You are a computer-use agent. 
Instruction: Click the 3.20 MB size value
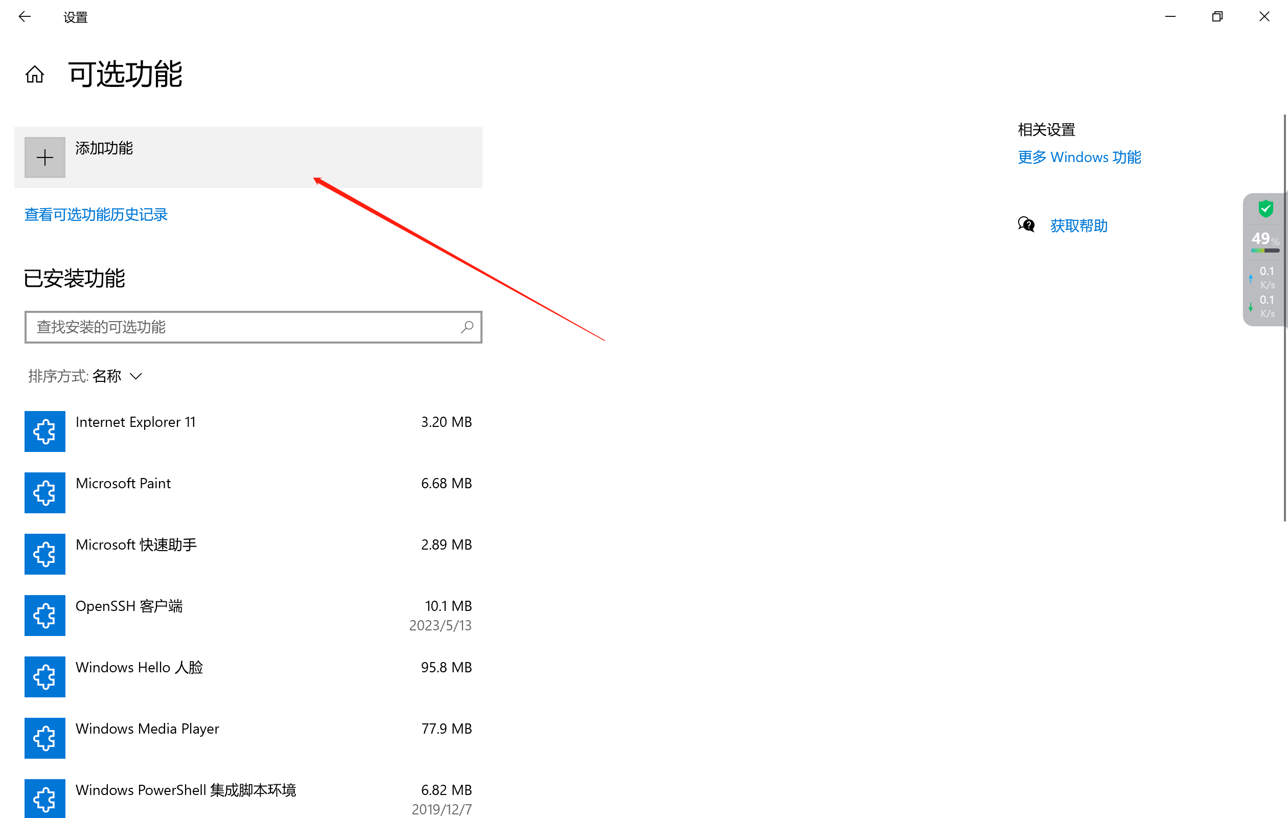pyautogui.click(x=447, y=422)
